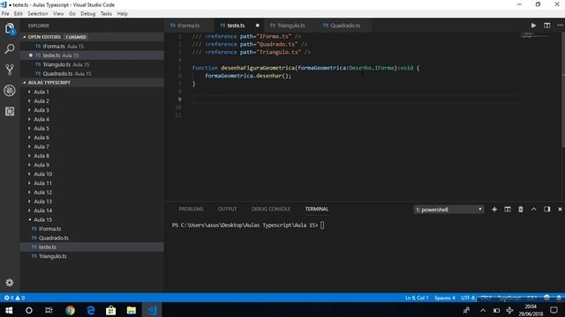Screen dimensions: 565x317
Task: Click in the terminal prompt area
Action: point(322,225)
